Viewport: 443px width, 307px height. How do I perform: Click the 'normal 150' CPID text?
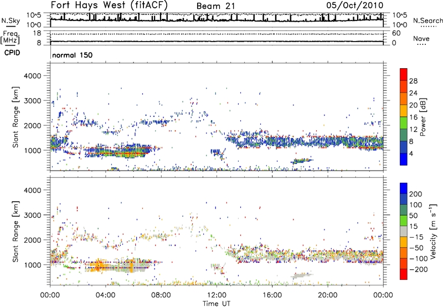(x=73, y=55)
